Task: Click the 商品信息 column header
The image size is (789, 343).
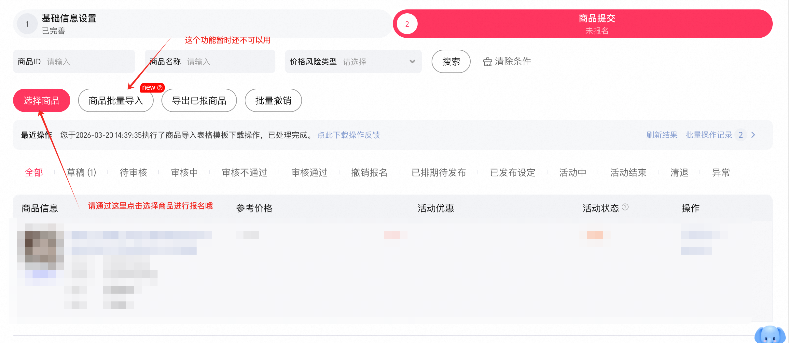Action: coord(40,208)
